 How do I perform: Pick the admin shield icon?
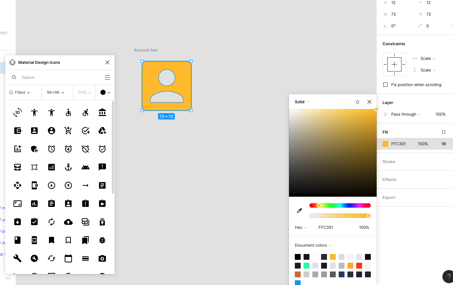34,149
